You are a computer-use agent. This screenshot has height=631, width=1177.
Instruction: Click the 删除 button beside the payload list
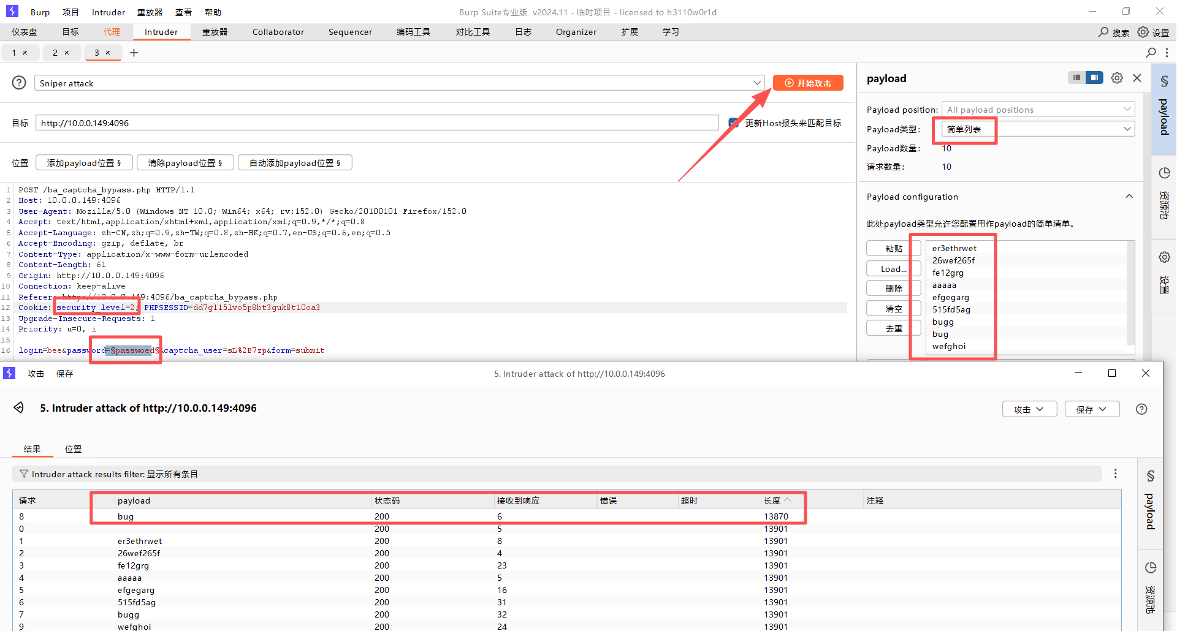click(894, 288)
